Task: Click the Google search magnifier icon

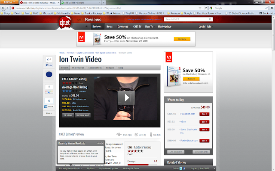Action: [x=266, y=8]
